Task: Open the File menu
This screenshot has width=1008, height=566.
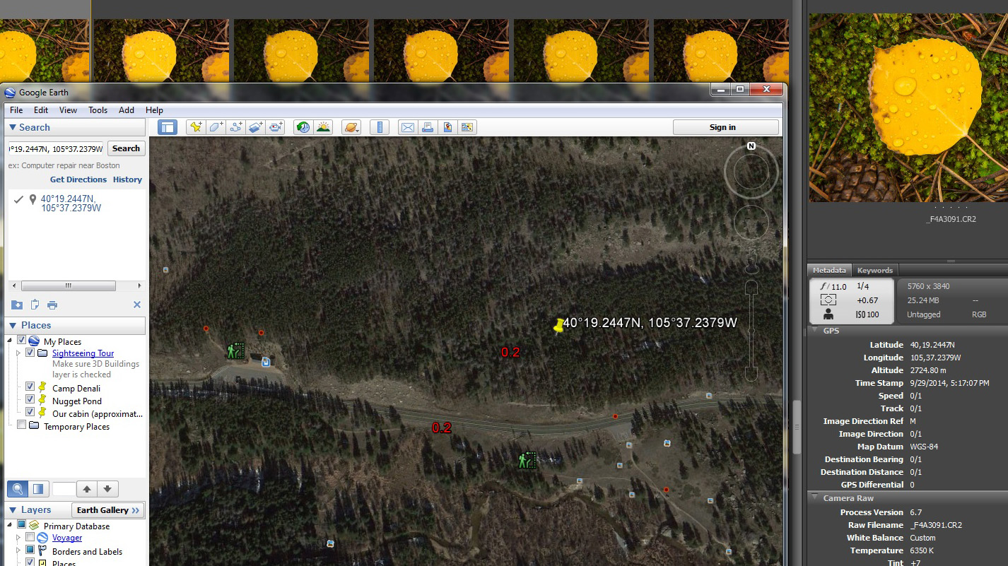Action: [16, 110]
